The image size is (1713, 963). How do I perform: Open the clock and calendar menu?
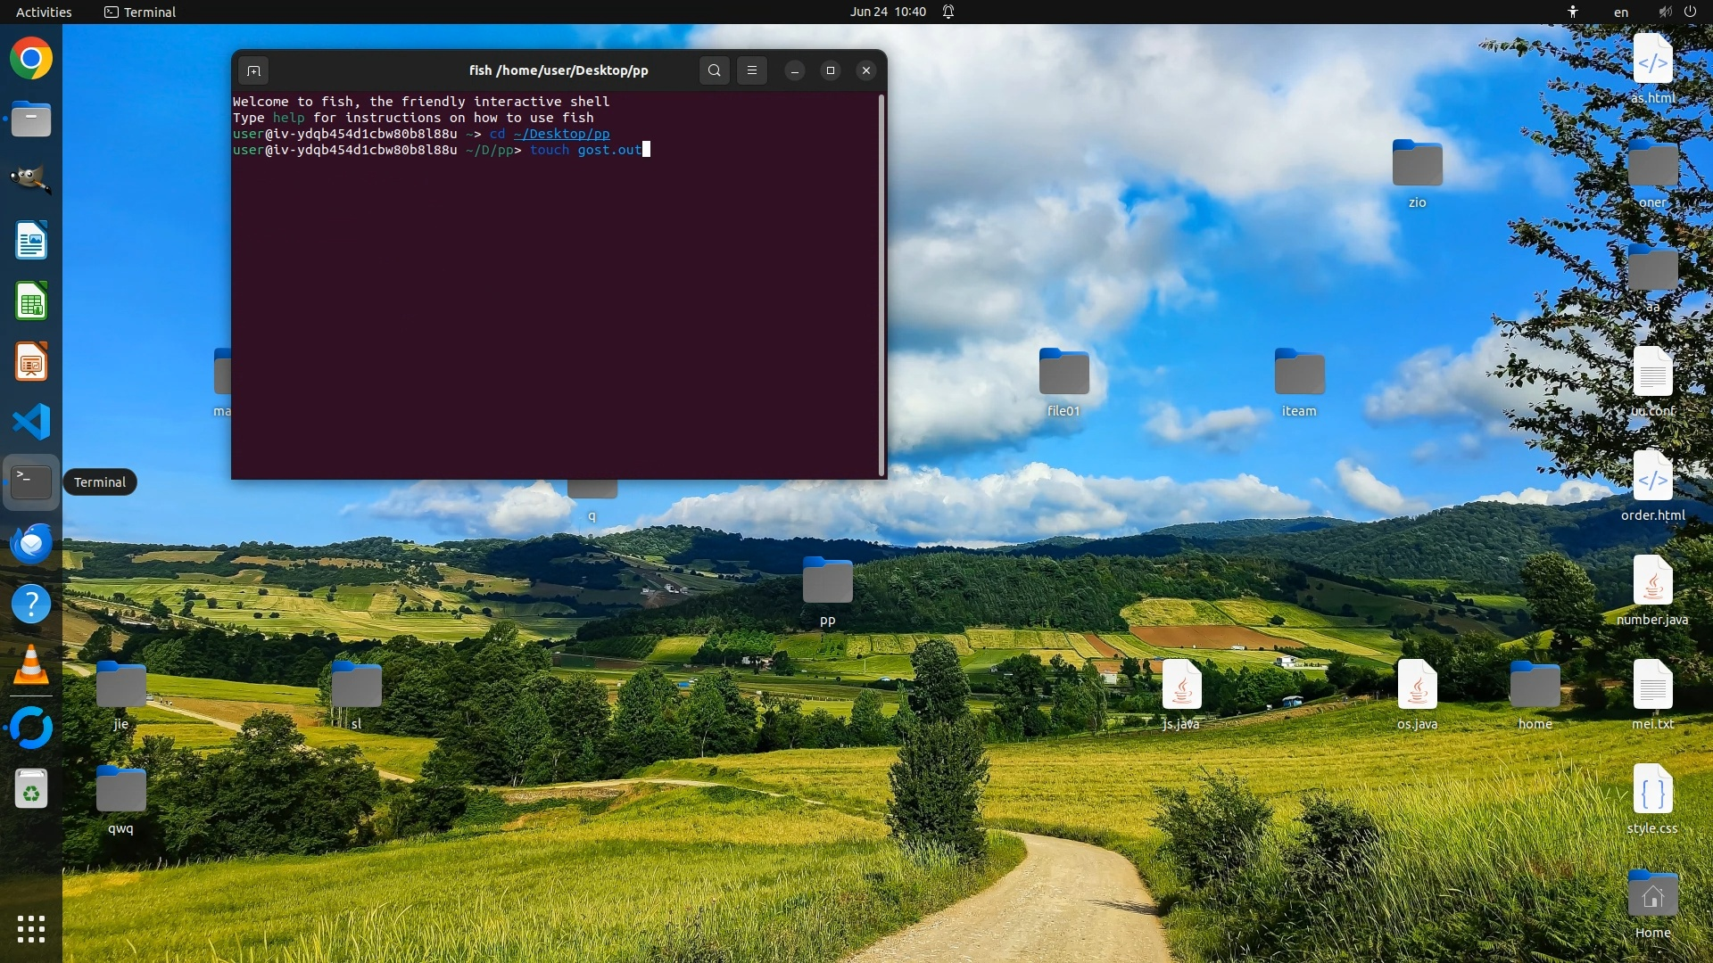tap(887, 12)
